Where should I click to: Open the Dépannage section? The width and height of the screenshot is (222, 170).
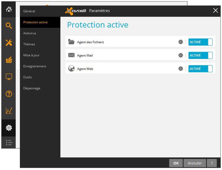[32, 88]
